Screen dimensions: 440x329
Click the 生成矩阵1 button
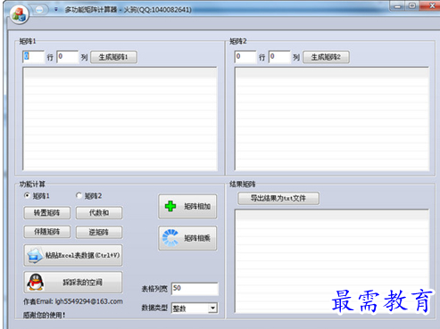[113, 57]
